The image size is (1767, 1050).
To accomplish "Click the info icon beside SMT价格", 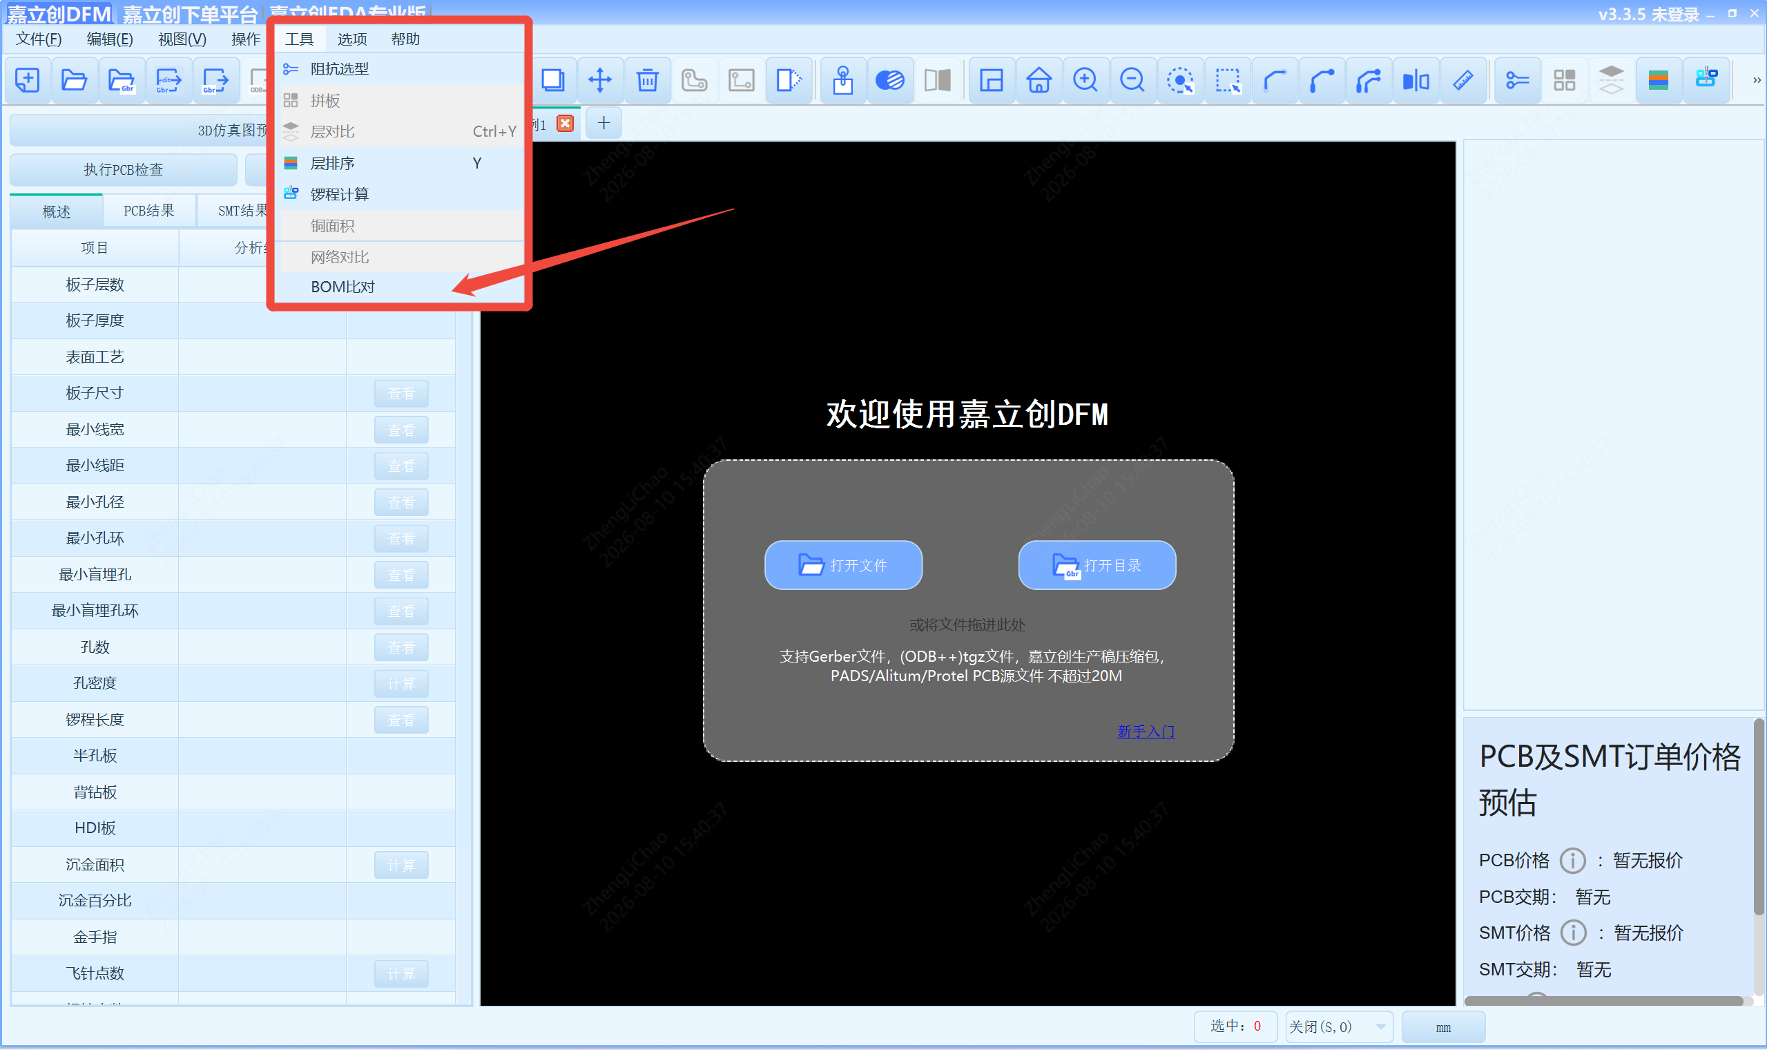I will tap(1573, 933).
